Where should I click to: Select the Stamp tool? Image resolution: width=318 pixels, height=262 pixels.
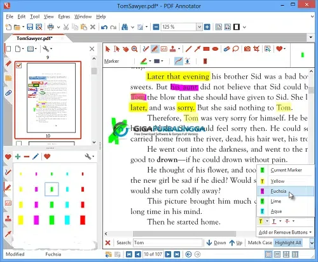pos(174,49)
